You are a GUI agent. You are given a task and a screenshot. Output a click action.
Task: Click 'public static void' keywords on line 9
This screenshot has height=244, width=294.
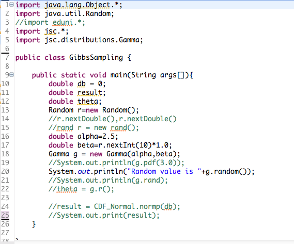(69, 75)
